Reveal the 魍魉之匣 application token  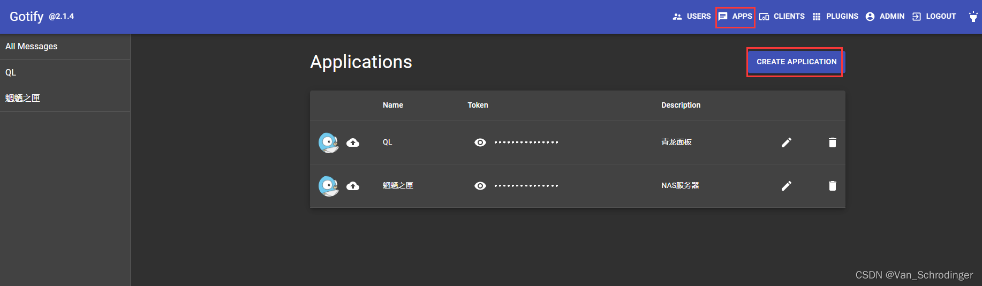click(x=480, y=186)
